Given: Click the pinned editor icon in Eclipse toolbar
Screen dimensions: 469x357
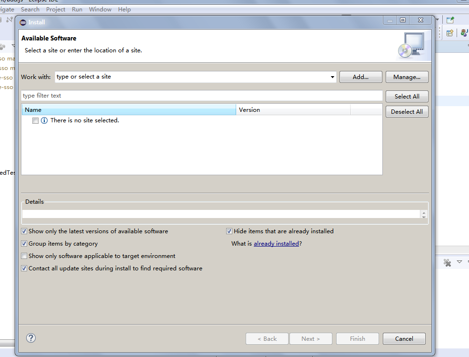Looking at the screenshot, I should (x=450, y=20).
